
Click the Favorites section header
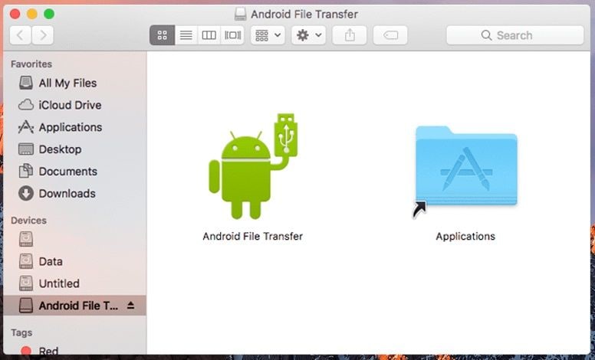tap(31, 64)
